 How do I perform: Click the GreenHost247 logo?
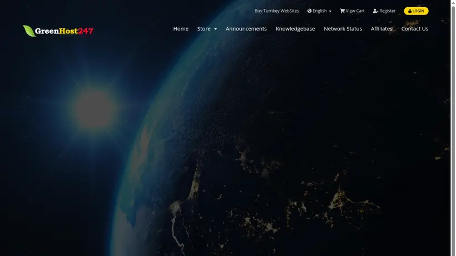(58, 31)
